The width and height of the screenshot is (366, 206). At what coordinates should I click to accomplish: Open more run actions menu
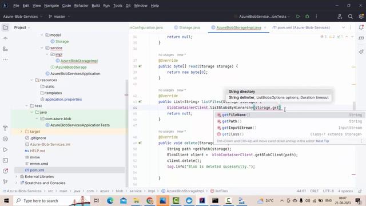pyautogui.click(x=316, y=17)
